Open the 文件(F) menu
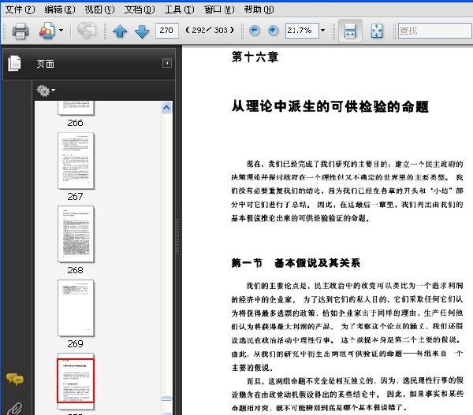473x415 pixels. (20, 9)
